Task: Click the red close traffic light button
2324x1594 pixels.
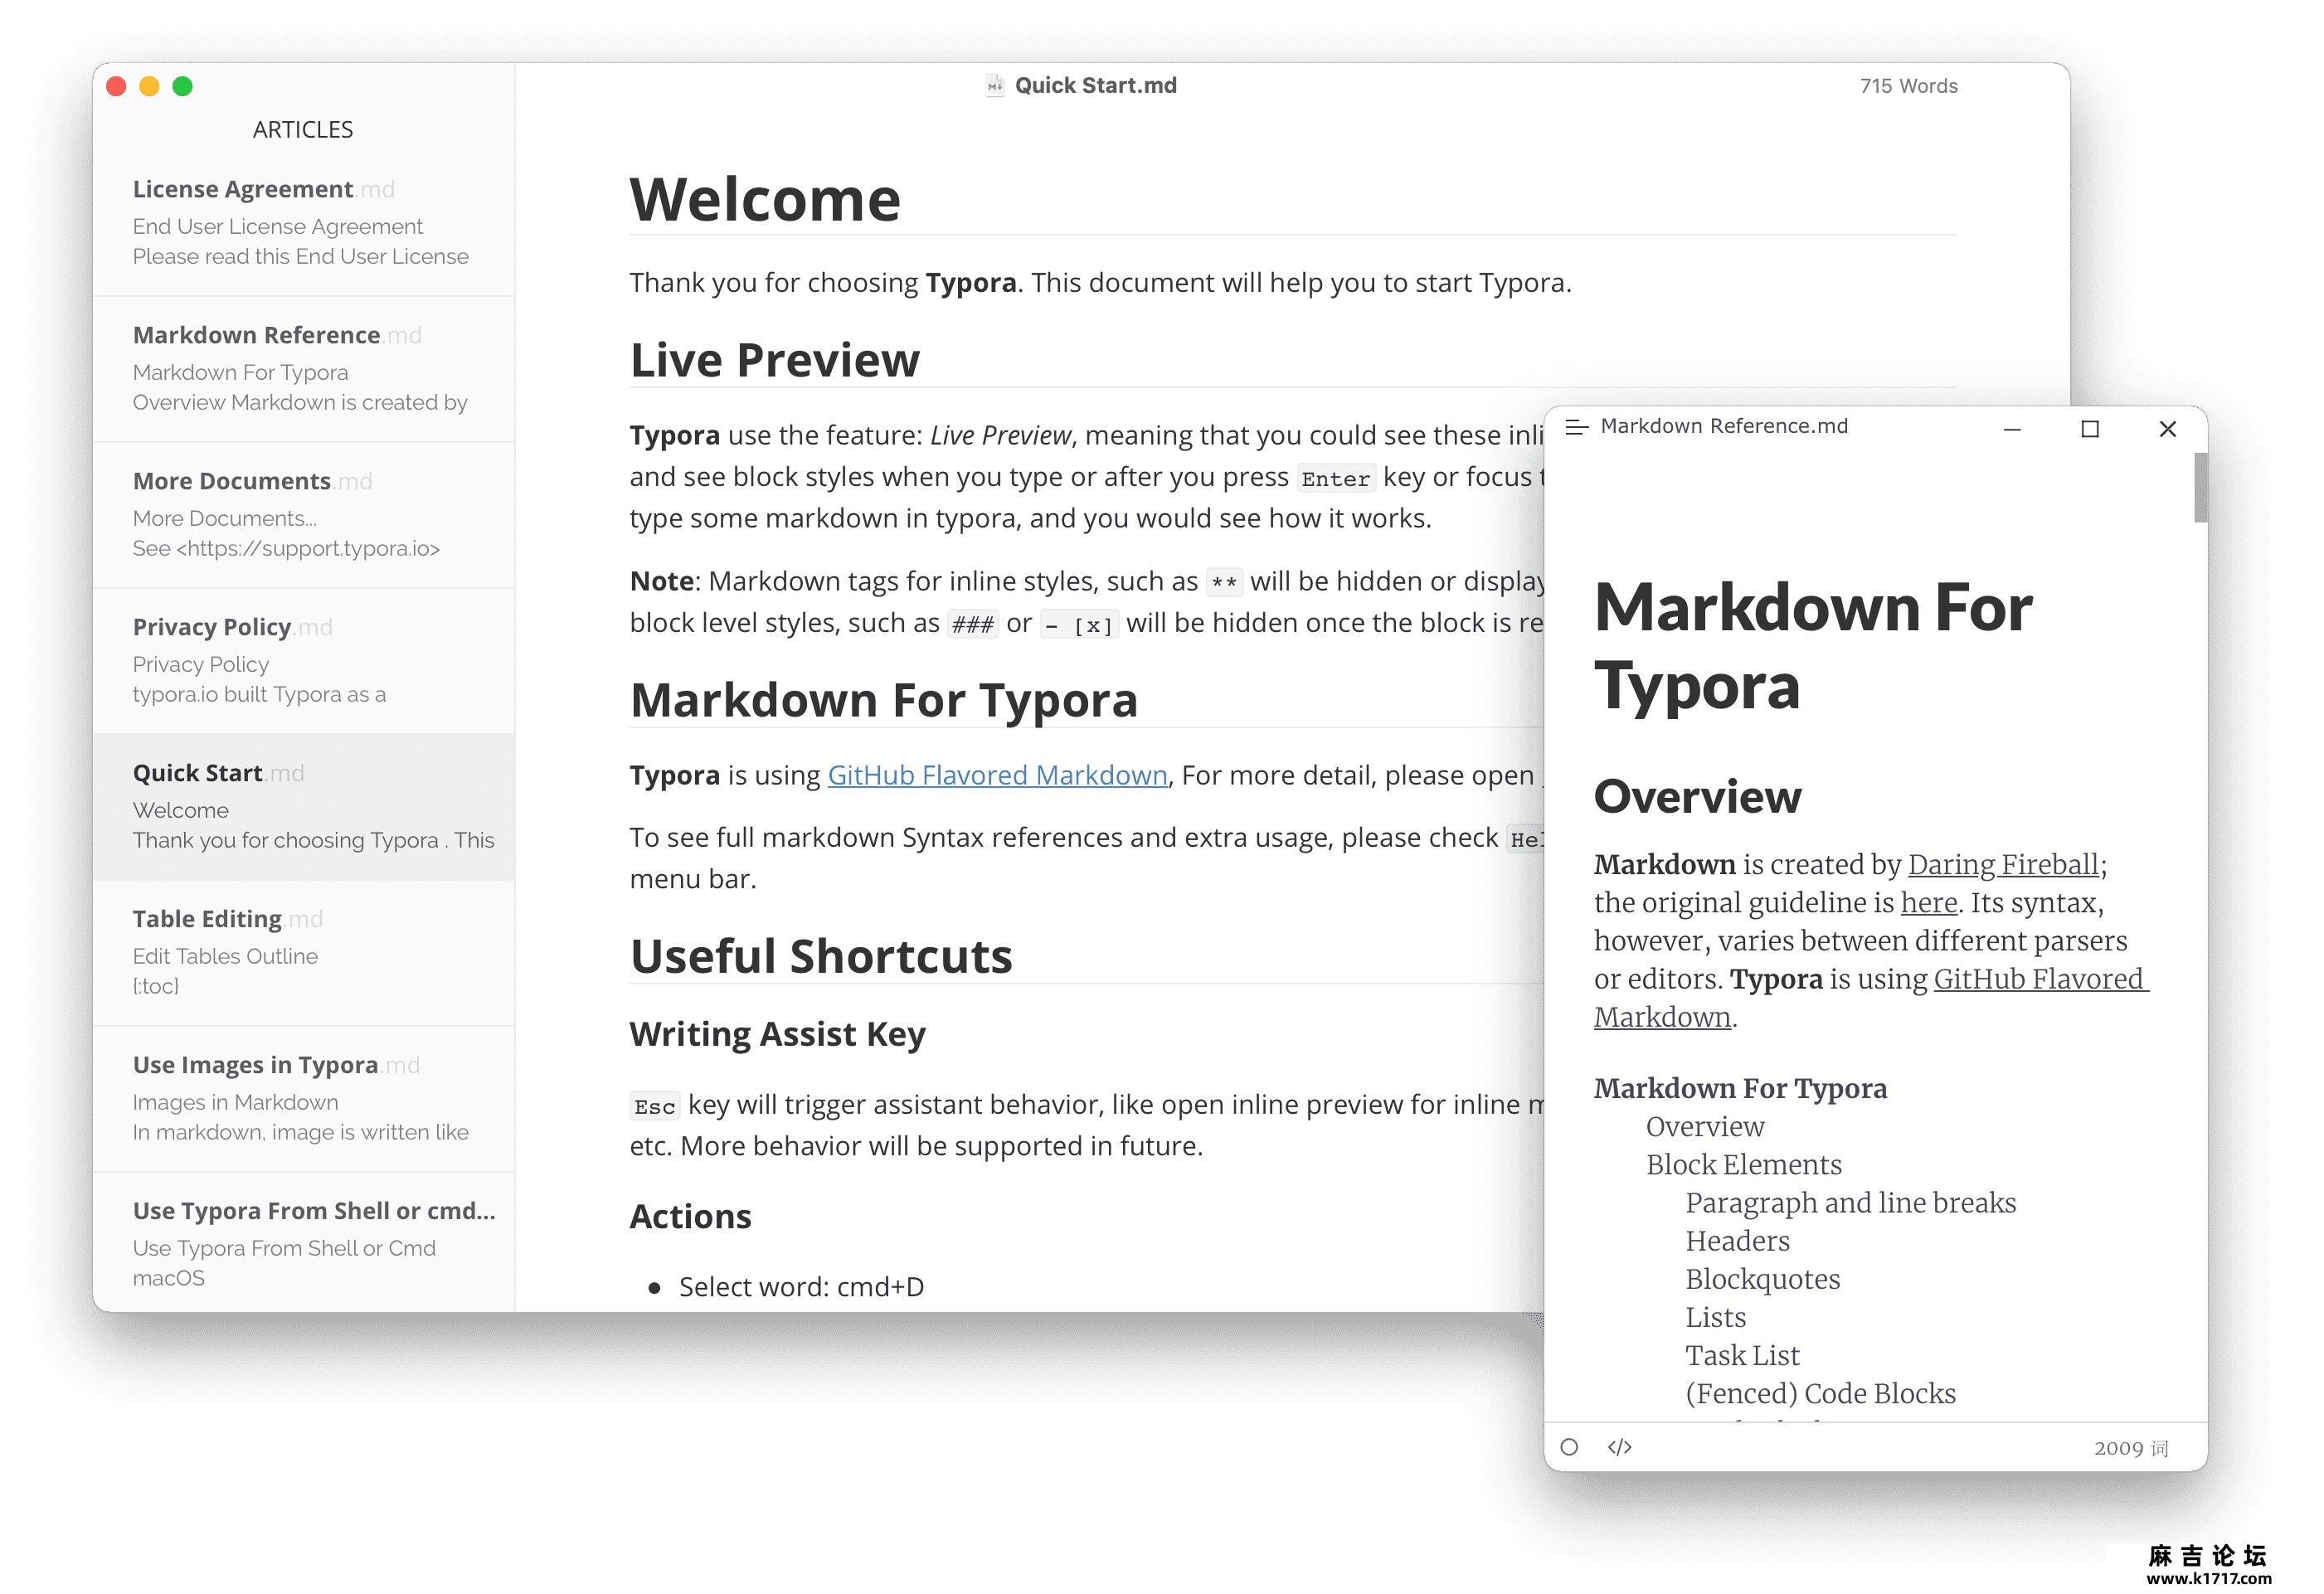Action: point(116,86)
